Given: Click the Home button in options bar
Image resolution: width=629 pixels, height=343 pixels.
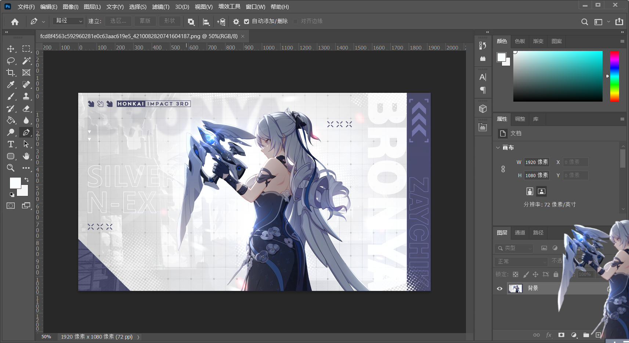Looking at the screenshot, I should click(x=15, y=22).
